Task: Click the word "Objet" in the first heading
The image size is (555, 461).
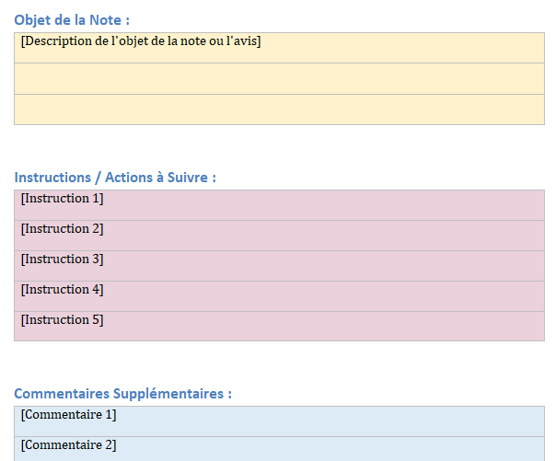Action: coord(33,19)
